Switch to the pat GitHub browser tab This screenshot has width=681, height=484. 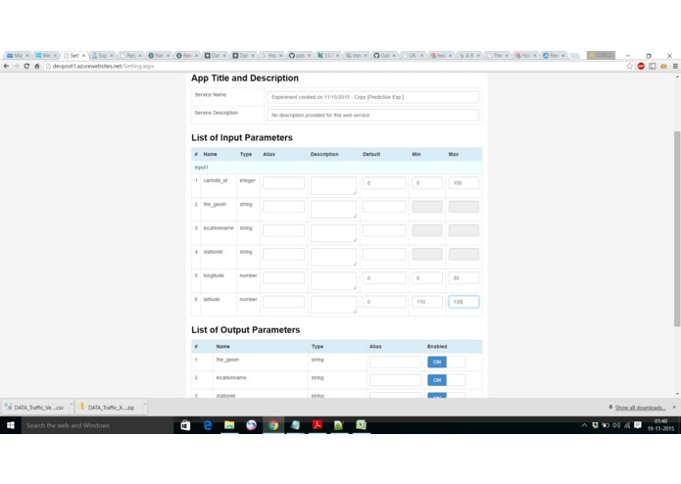point(299,56)
